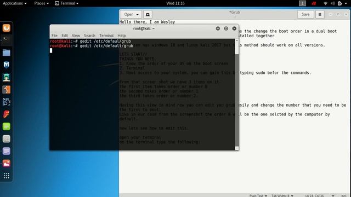This screenshot has height=197, width=351.
Task: Open the gray tweak tool icon in dock
Action: (x=6, y=138)
